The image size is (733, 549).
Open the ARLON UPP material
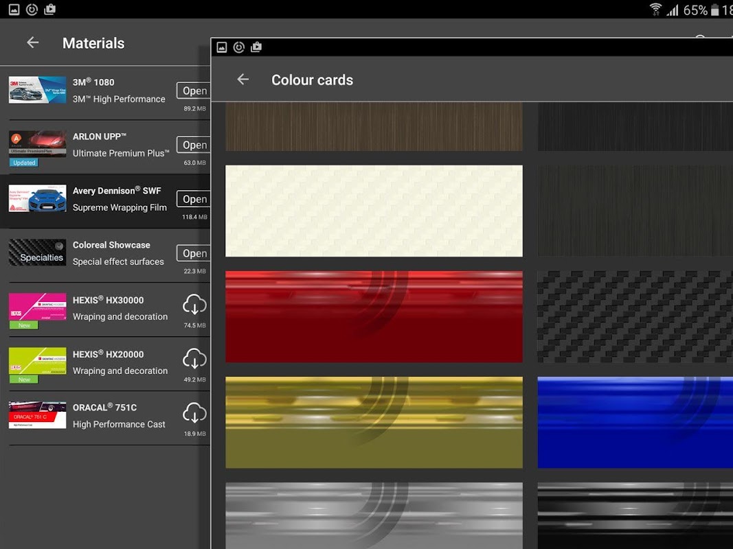pyautogui.click(x=194, y=145)
